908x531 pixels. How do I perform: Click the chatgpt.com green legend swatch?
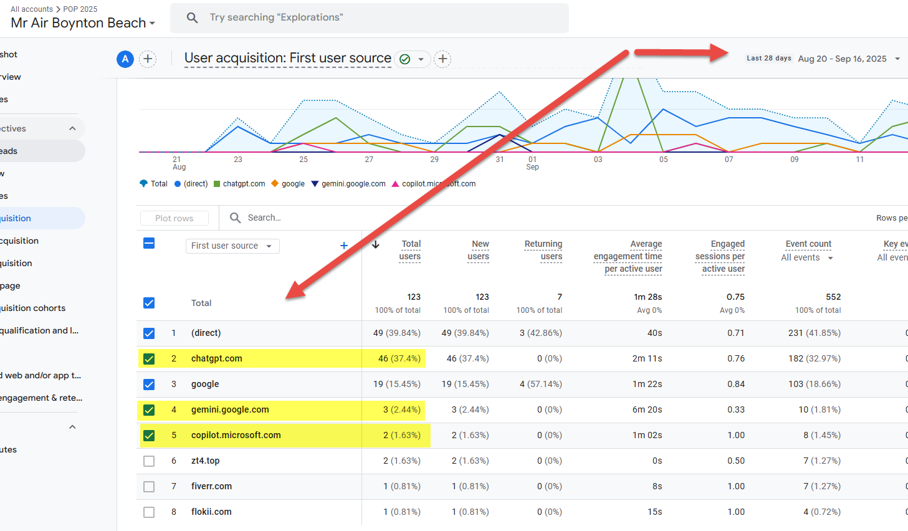coord(217,184)
